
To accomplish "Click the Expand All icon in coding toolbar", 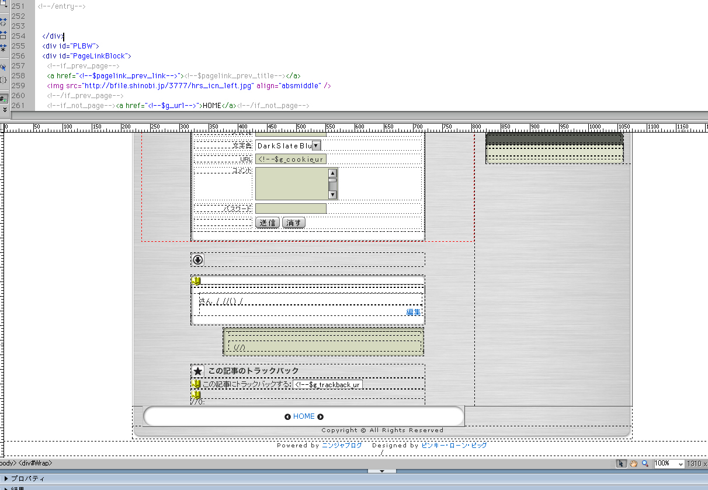I will (x=3, y=49).
